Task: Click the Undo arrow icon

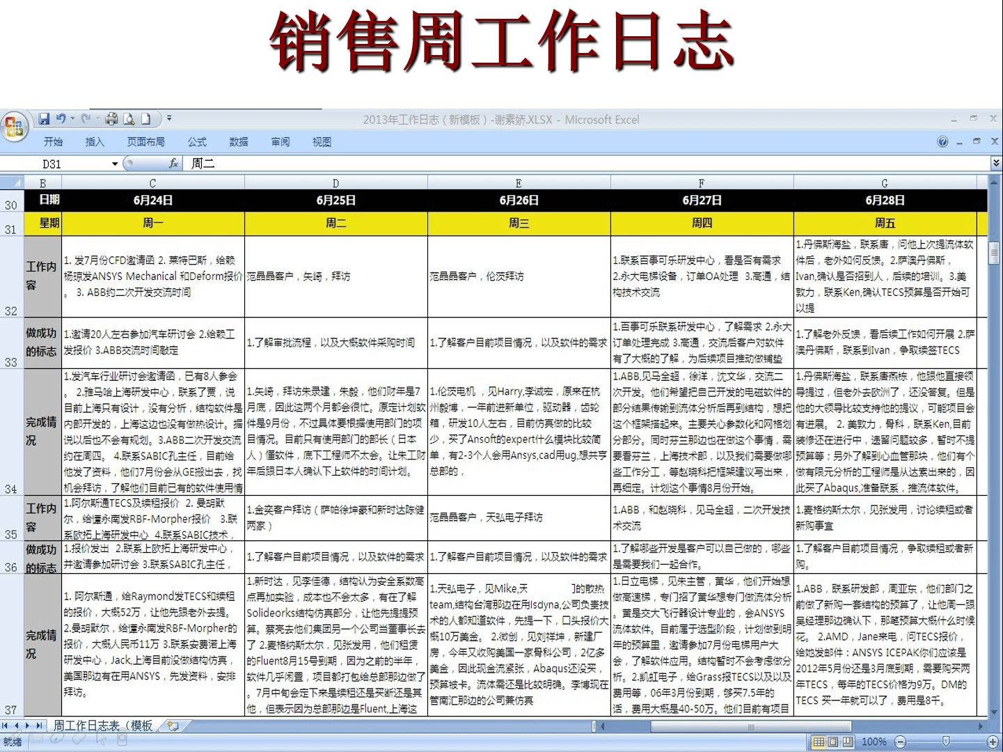Action: [x=61, y=119]
